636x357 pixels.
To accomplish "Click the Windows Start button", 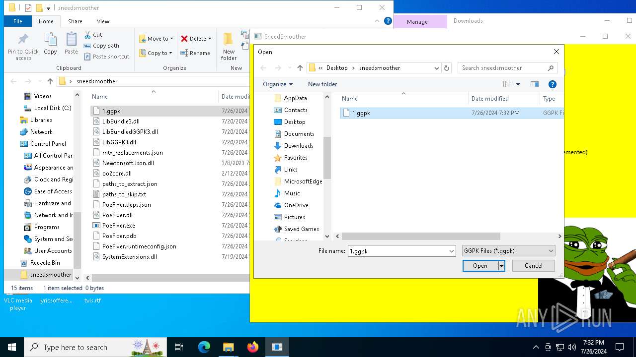I will (x=12, y=347).
